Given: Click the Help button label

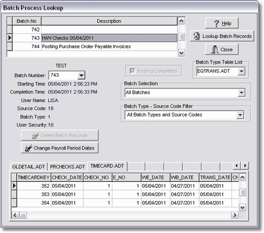Looking at the screenshot, I should coord(227,24).
